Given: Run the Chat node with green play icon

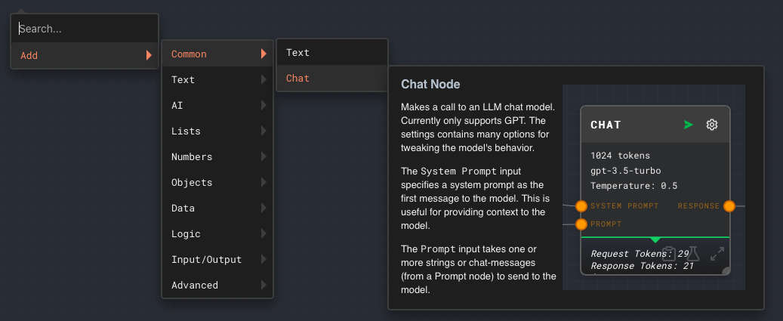Looking at the screenshot, I should click(689, 125).
